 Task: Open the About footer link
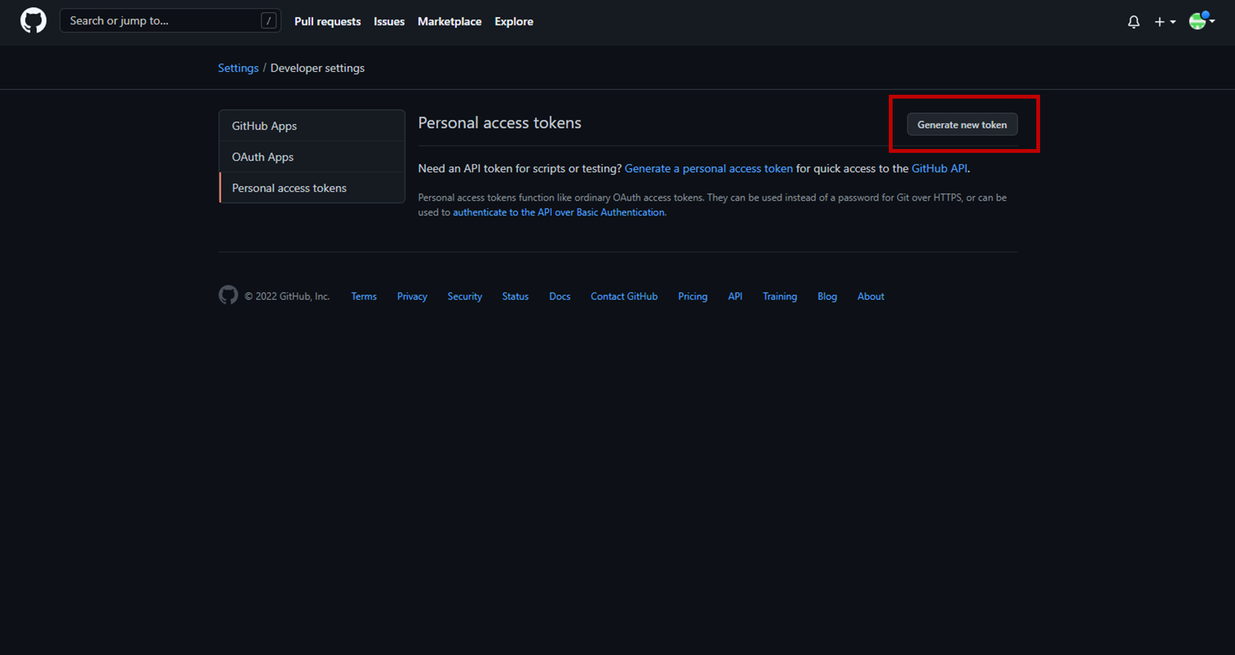coord(870,297)
